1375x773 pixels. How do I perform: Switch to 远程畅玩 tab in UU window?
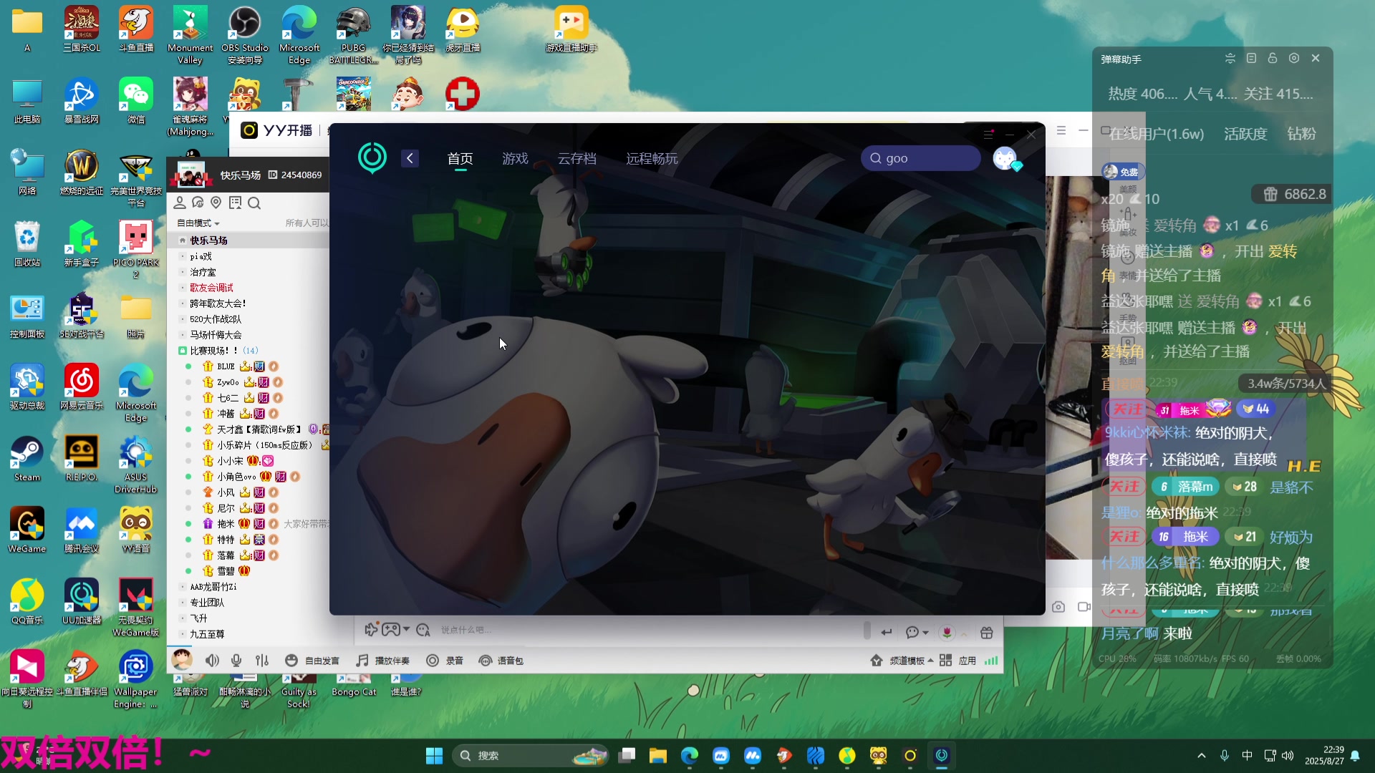[652, 159]
